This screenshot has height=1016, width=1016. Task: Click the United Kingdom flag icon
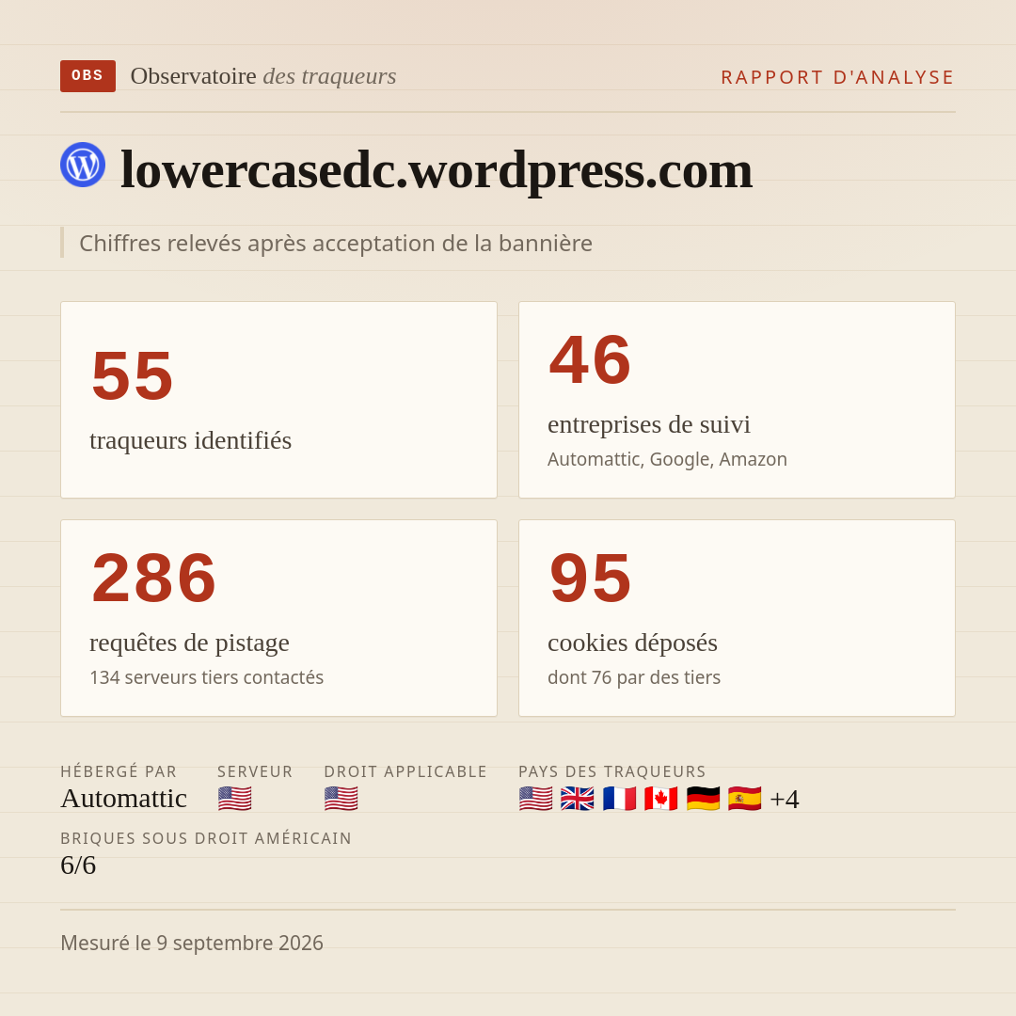click(x=578, y=799)
